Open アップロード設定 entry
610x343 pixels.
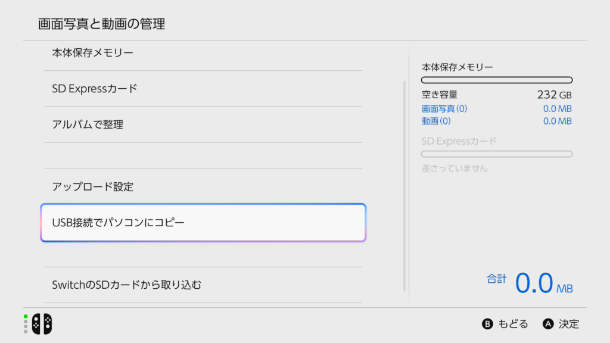click(x=203, y=186)
